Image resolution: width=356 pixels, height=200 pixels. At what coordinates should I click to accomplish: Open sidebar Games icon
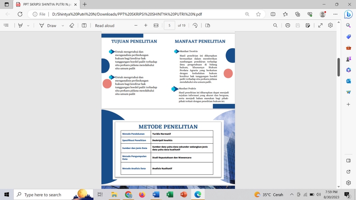point(348,59)
